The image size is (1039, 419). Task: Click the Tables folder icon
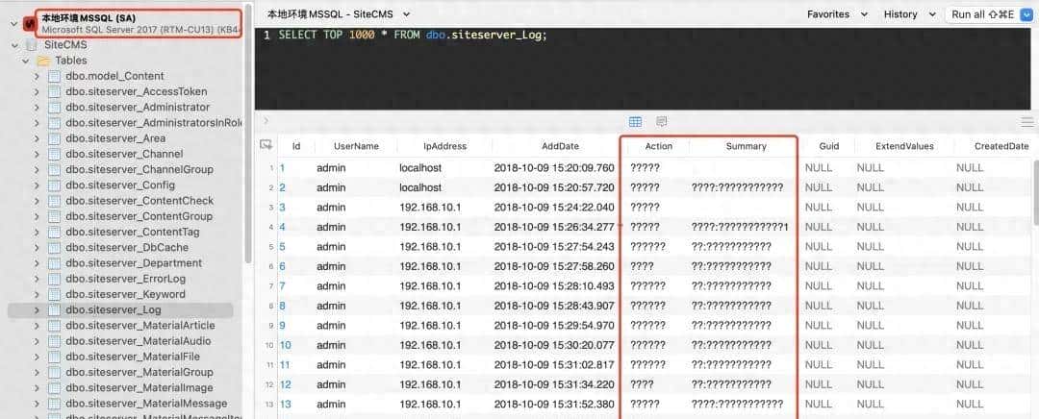point(43,61)
